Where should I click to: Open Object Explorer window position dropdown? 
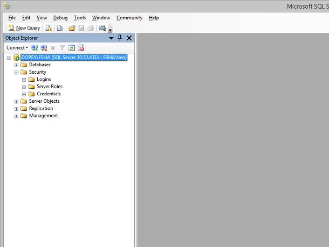pyautogui.click(x=111, y=38)
